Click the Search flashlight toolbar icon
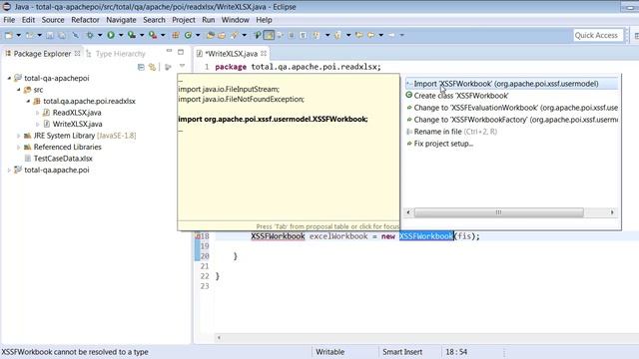This screenshot has width=639, height=359. pos(234,36)
